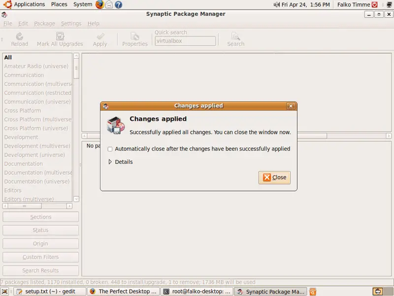Click the Quick search input field

click(185, 41)
